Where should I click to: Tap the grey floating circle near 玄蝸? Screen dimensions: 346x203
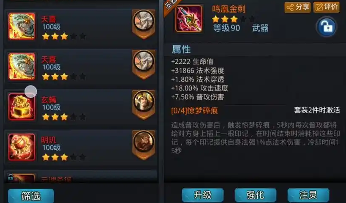tap(31, 91)
